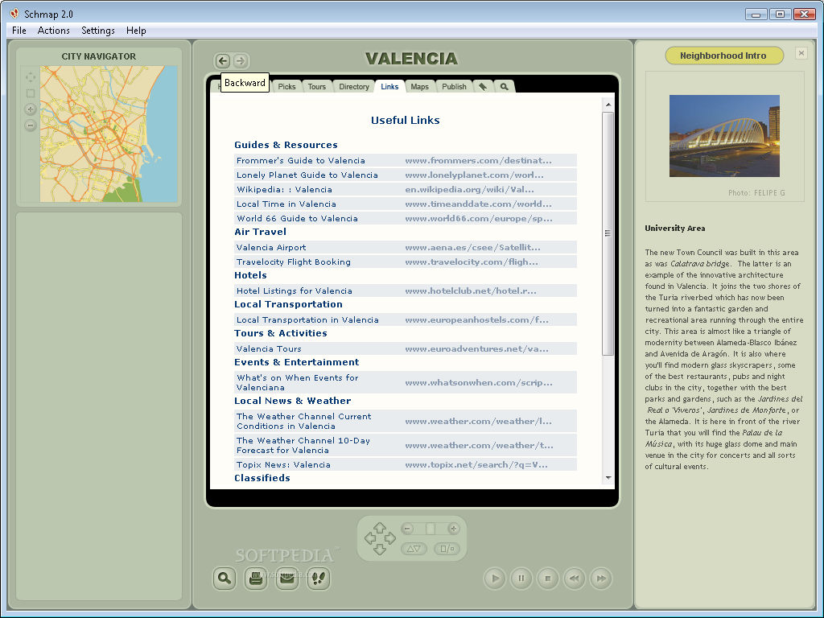Image resolution: width=824 pixels, height=618 pixels.
Task: Click the pan left arrow control
Action: [369, 538]
